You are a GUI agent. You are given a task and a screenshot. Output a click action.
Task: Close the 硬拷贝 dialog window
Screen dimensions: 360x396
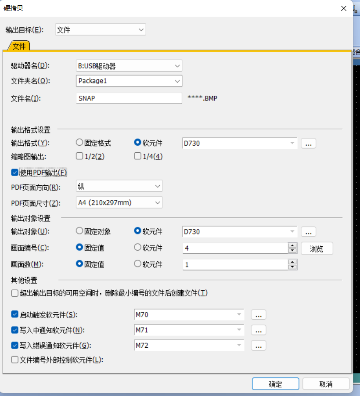[x=343, y=7]
